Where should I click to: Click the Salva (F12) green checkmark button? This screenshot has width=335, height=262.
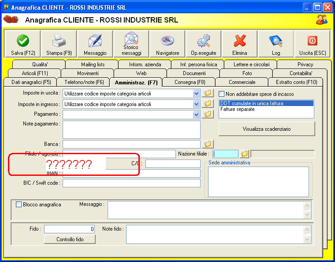[22, 44]
